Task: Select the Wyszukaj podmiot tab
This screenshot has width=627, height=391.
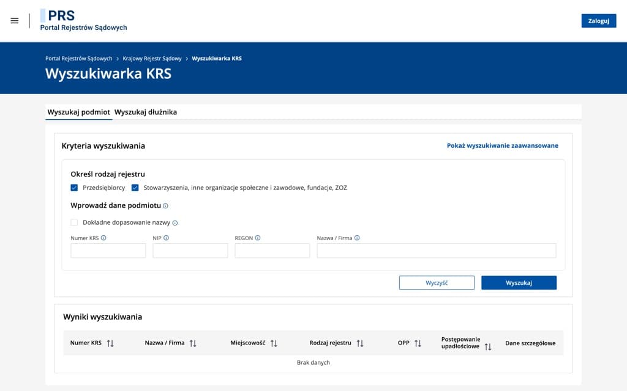Action: 79,112
